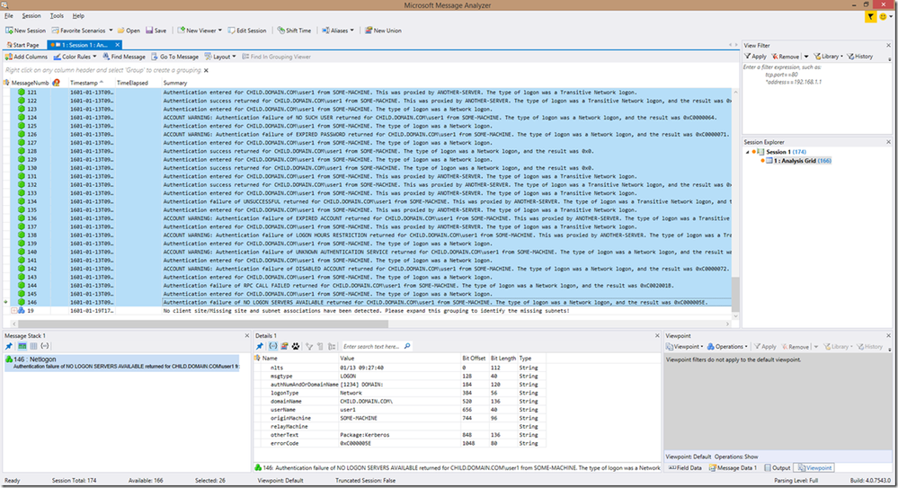Viewport: 898px width, 488px height.
Task: Click the Details search magnifier icon
Action: coord(407,346)
